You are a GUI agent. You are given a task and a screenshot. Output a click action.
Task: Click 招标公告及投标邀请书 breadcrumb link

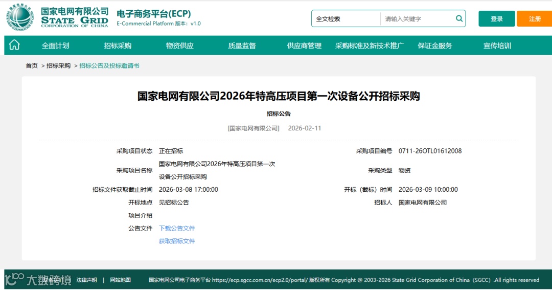pos(109,65)
